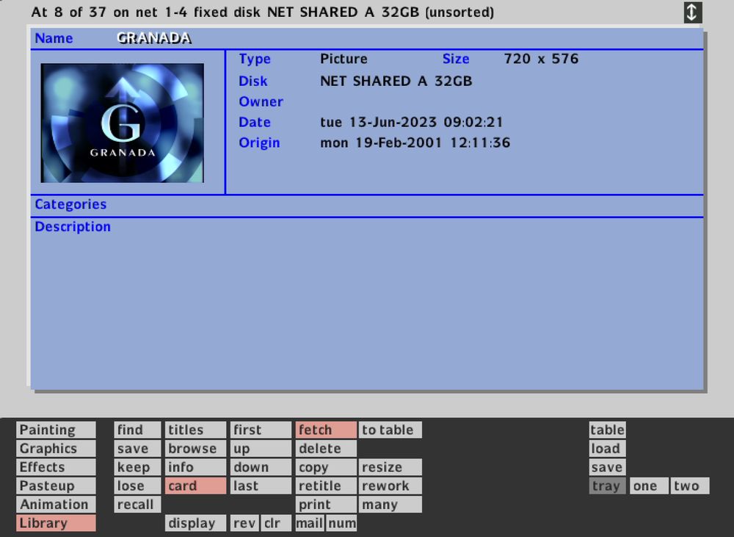Click the save button below load

(607, 467)
